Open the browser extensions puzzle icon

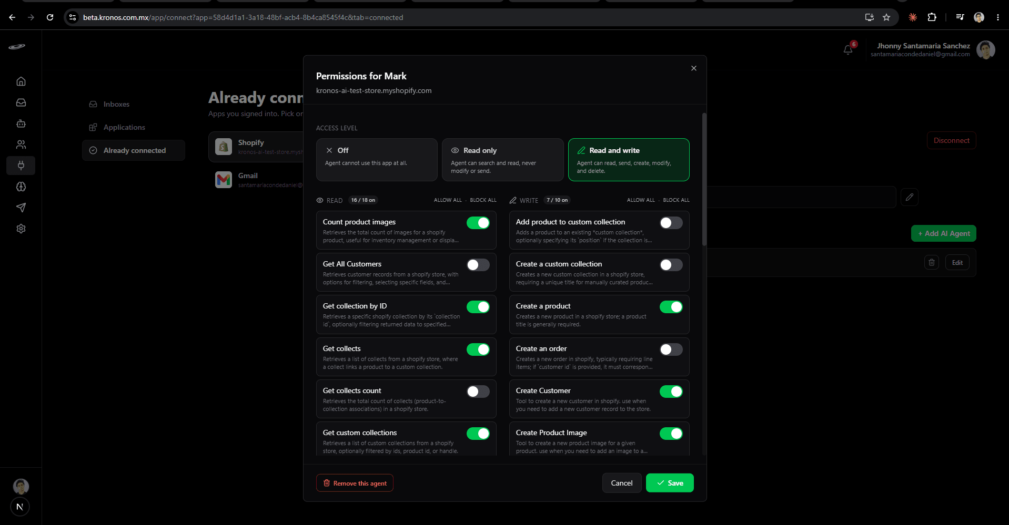pyautogui.click(x=932, y=17)
